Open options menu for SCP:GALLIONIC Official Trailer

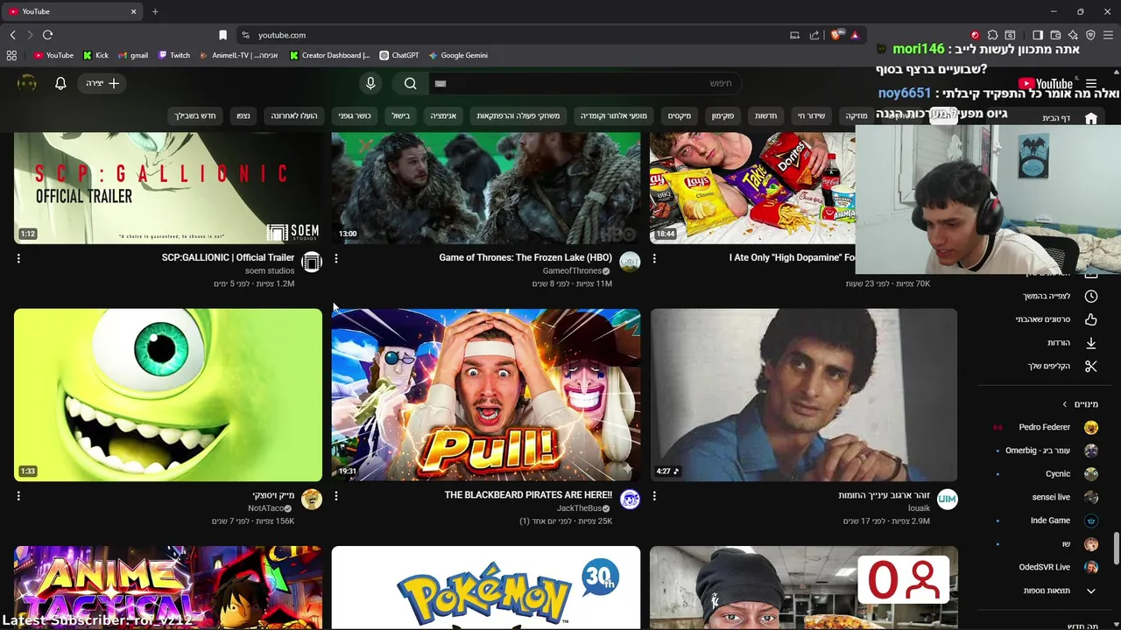[18, 258]
